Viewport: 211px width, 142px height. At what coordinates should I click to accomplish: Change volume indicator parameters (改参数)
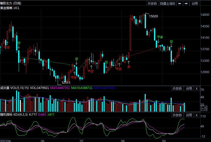(177, 88)
